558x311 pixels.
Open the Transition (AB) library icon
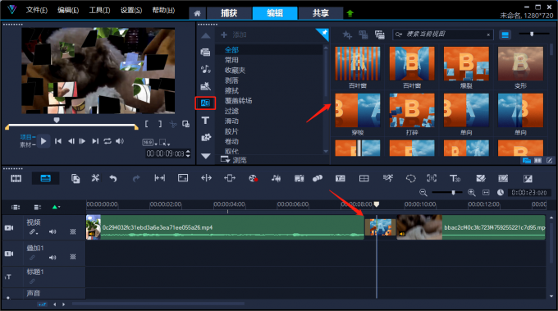pyautogui.click(x=205, y=103)
